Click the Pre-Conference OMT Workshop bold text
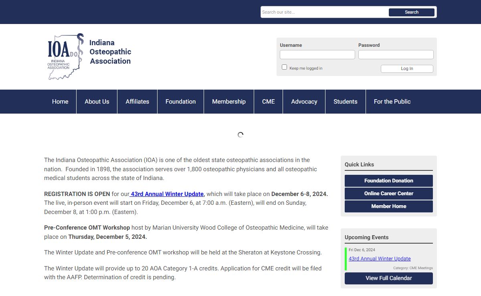The image size is (481, 296). (x=87, y=228)
